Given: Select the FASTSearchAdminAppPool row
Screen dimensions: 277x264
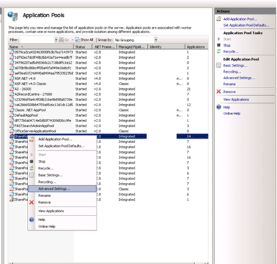Looking at the screenshot, I should (x=108, y=126).
